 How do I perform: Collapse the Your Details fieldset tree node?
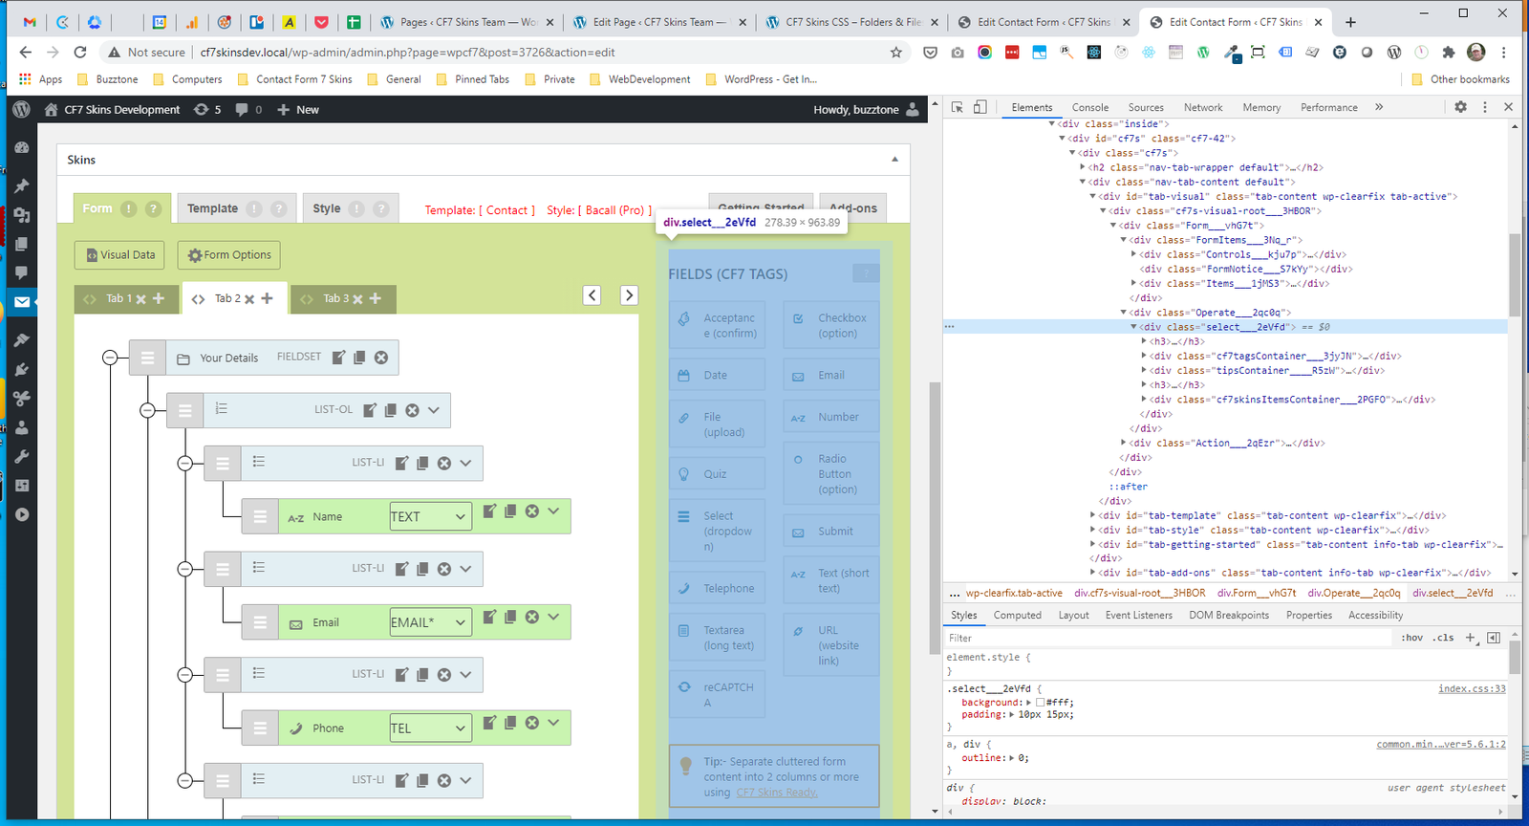tap(110, 358)
